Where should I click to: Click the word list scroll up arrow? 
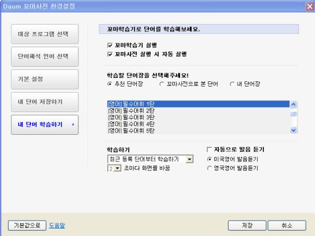[293, 104]
